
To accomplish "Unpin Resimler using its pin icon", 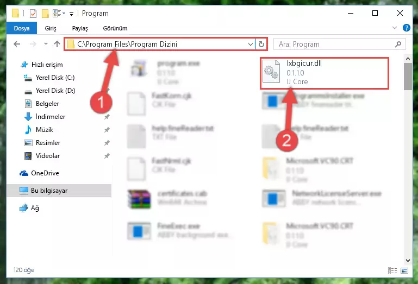I will pos(107,143).
